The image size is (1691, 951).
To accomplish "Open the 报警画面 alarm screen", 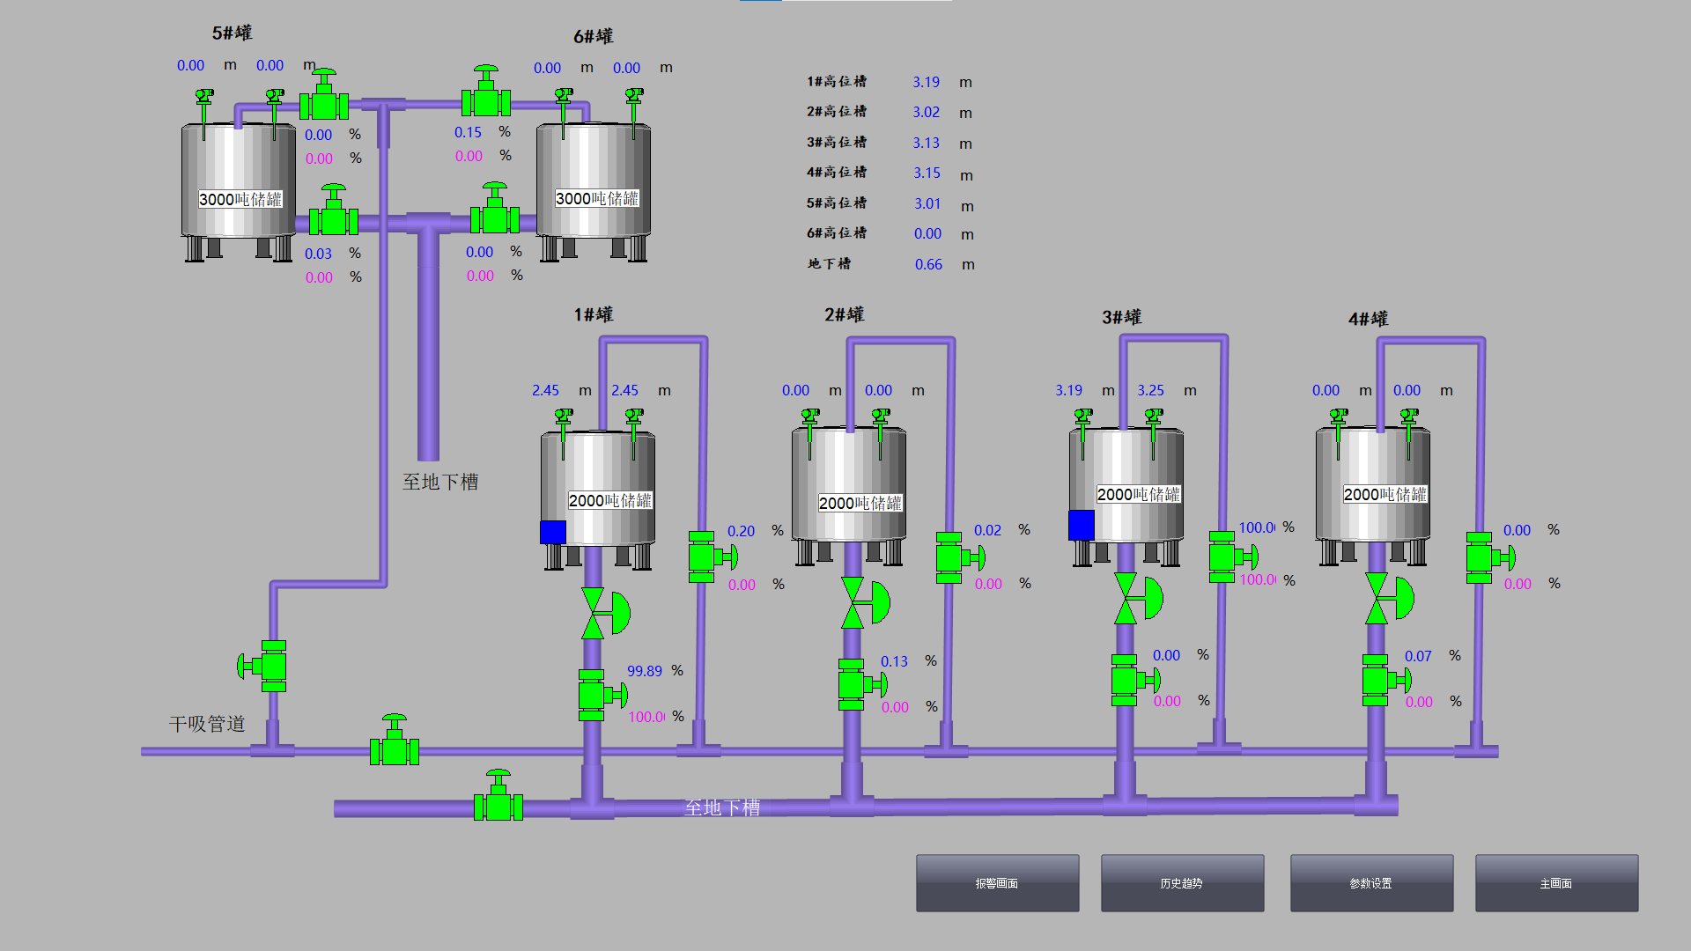I will (997, 882).
